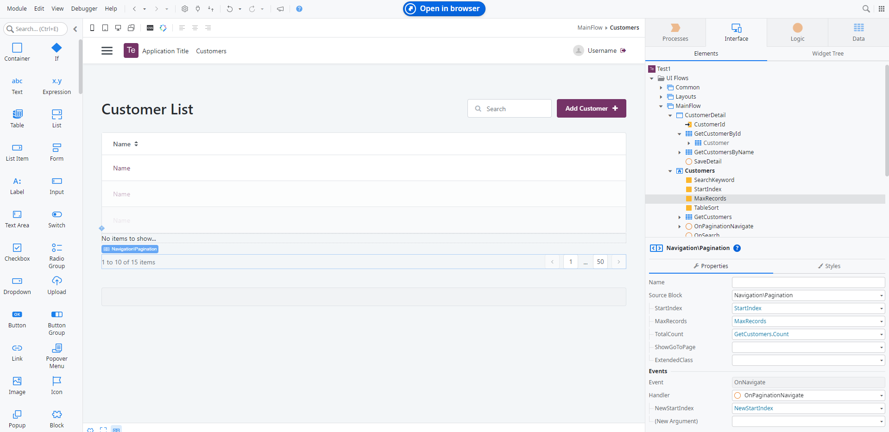This screenshot has height=432, width=889.
Task: Open the Debugger menu
Action: pos(84,8)
